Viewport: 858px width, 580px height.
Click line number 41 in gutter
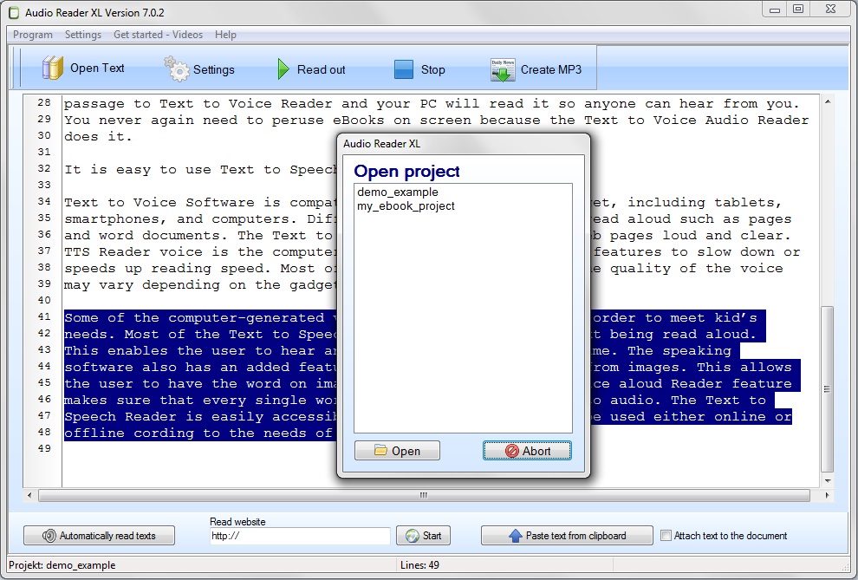click(x=44, y=316)
